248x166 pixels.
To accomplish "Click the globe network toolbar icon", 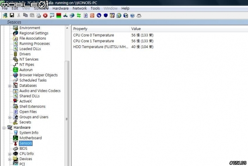I will tap(72, 16).
